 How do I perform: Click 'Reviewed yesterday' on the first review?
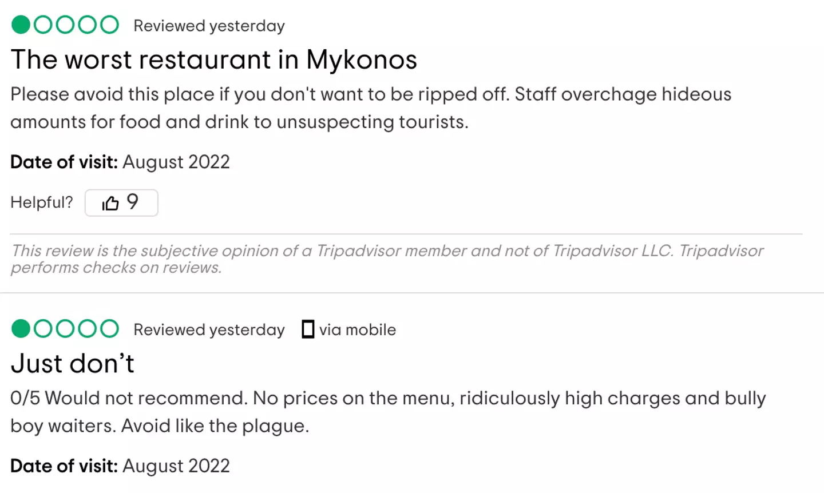coord(208,25)
